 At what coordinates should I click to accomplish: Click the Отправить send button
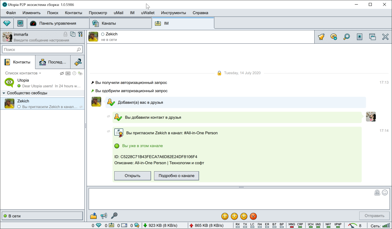coord(374,216)
